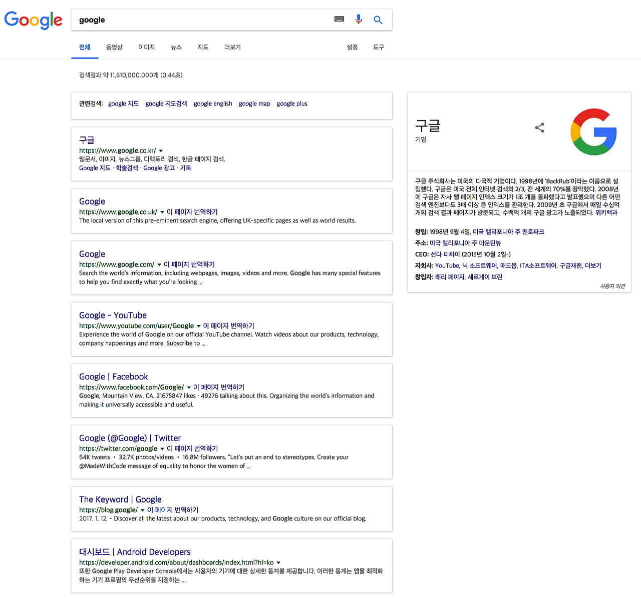
Task: Open the 뉴스 tab
Action: coord(176,47)
